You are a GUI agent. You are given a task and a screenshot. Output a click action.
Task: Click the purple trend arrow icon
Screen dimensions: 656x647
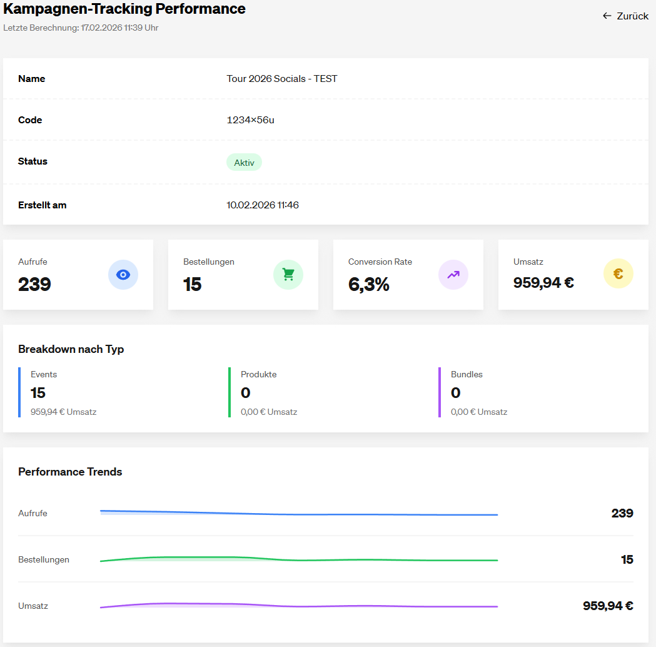coord(453,275)
